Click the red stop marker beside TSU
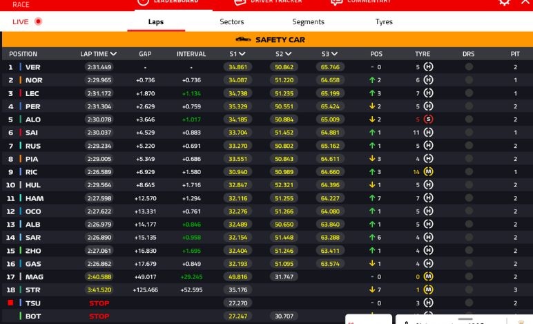The image size is (533, 324). (11, 303)
